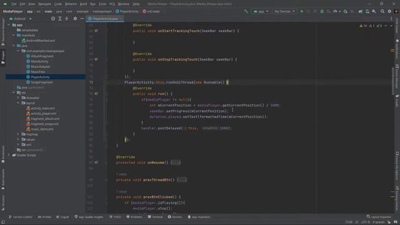Select AndroidManifest.xml in project tree
This screenshot has width=400, height=225.
[38, 41]
